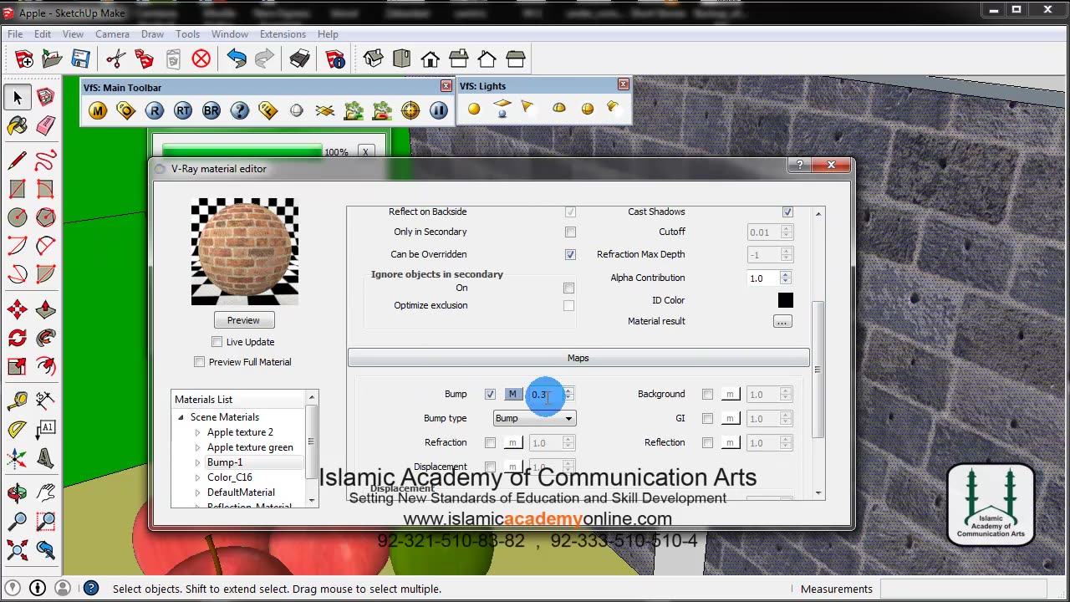Undo with the blue arrow icon
Image resolution: width=1070 pixels, height=602 pixels.
(237, 59)
